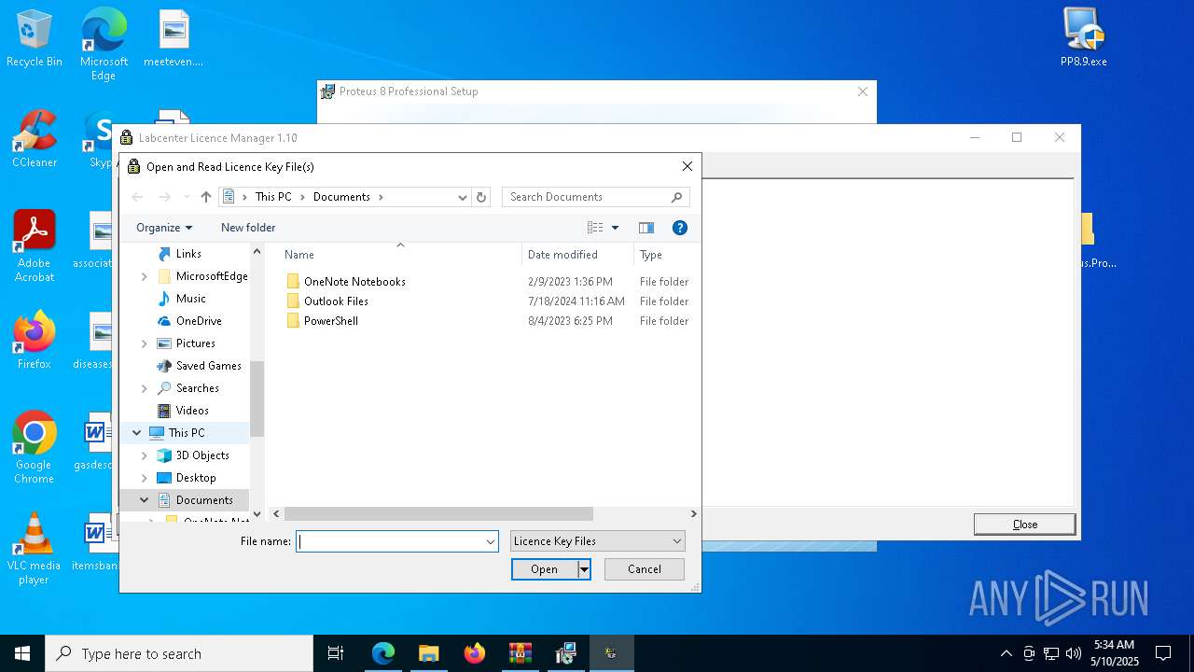The height and width of the screenshot is (672, 1194).
Task: Open VLC media player shortcut
Action: coord(35,549)
